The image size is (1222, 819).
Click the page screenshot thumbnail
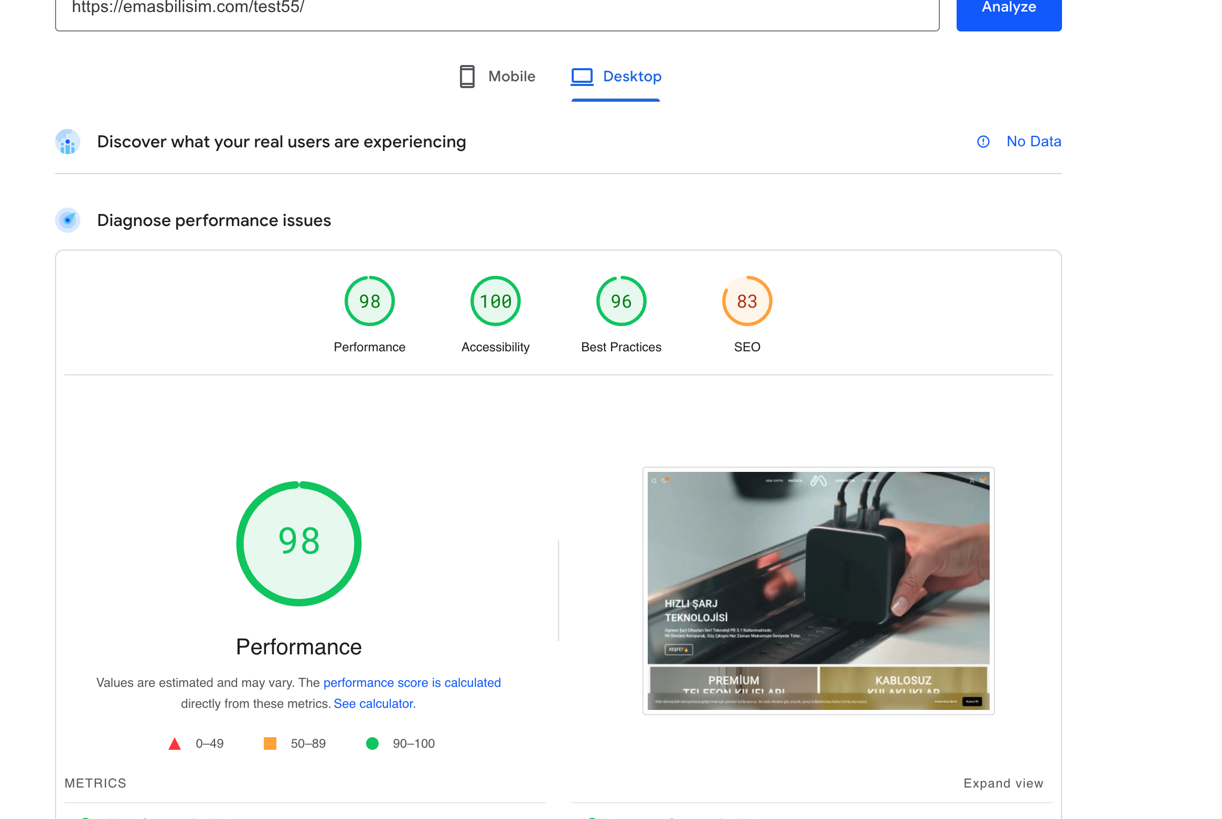pyautogui.click(x=818, y=590)
